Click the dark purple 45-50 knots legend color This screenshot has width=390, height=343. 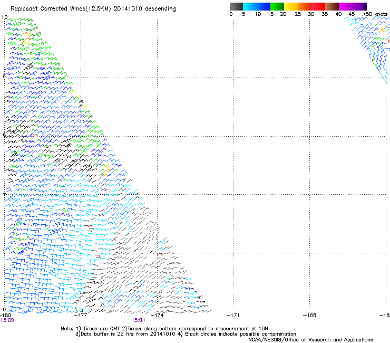359,6
